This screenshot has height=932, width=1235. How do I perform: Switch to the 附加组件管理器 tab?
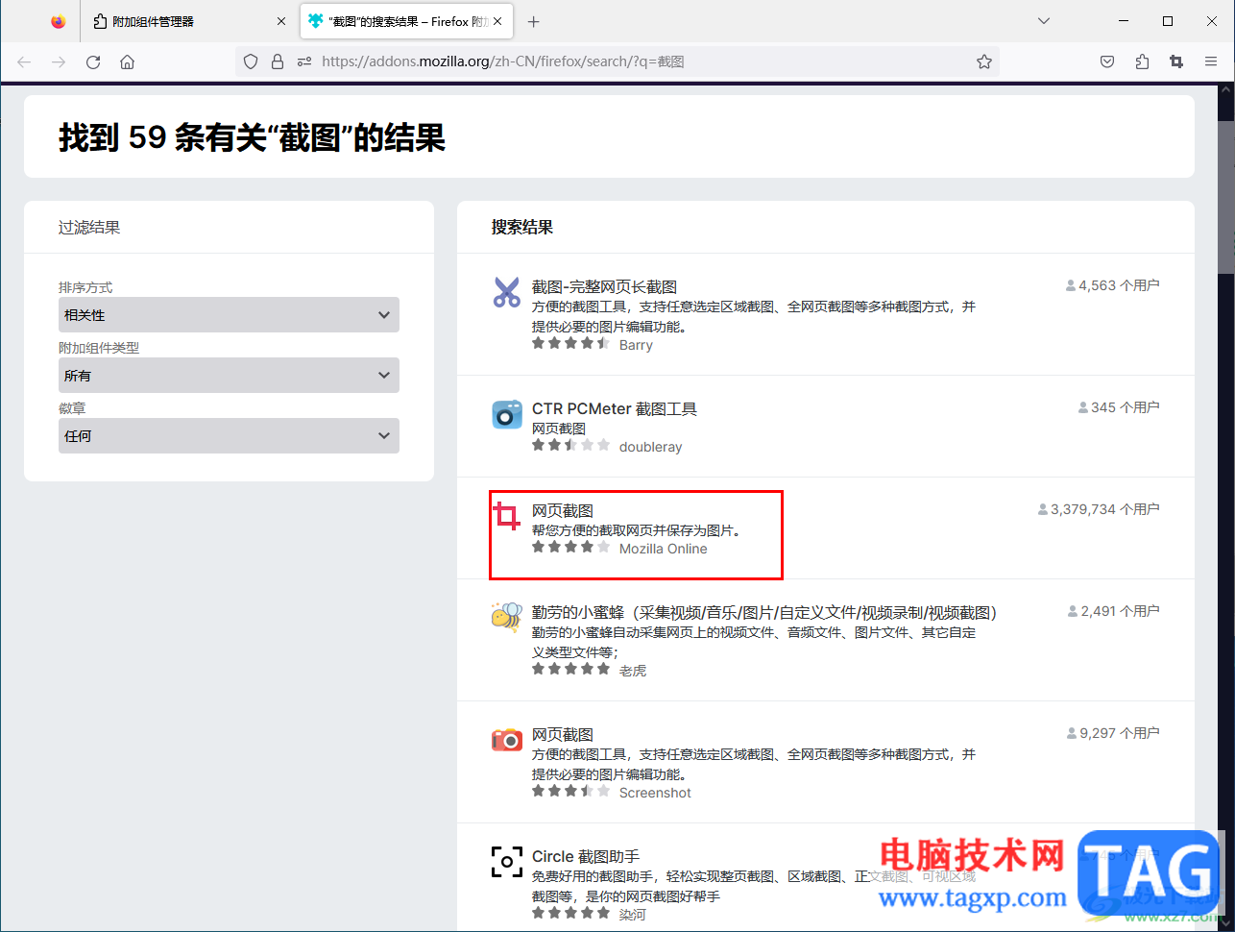[189, 21]
